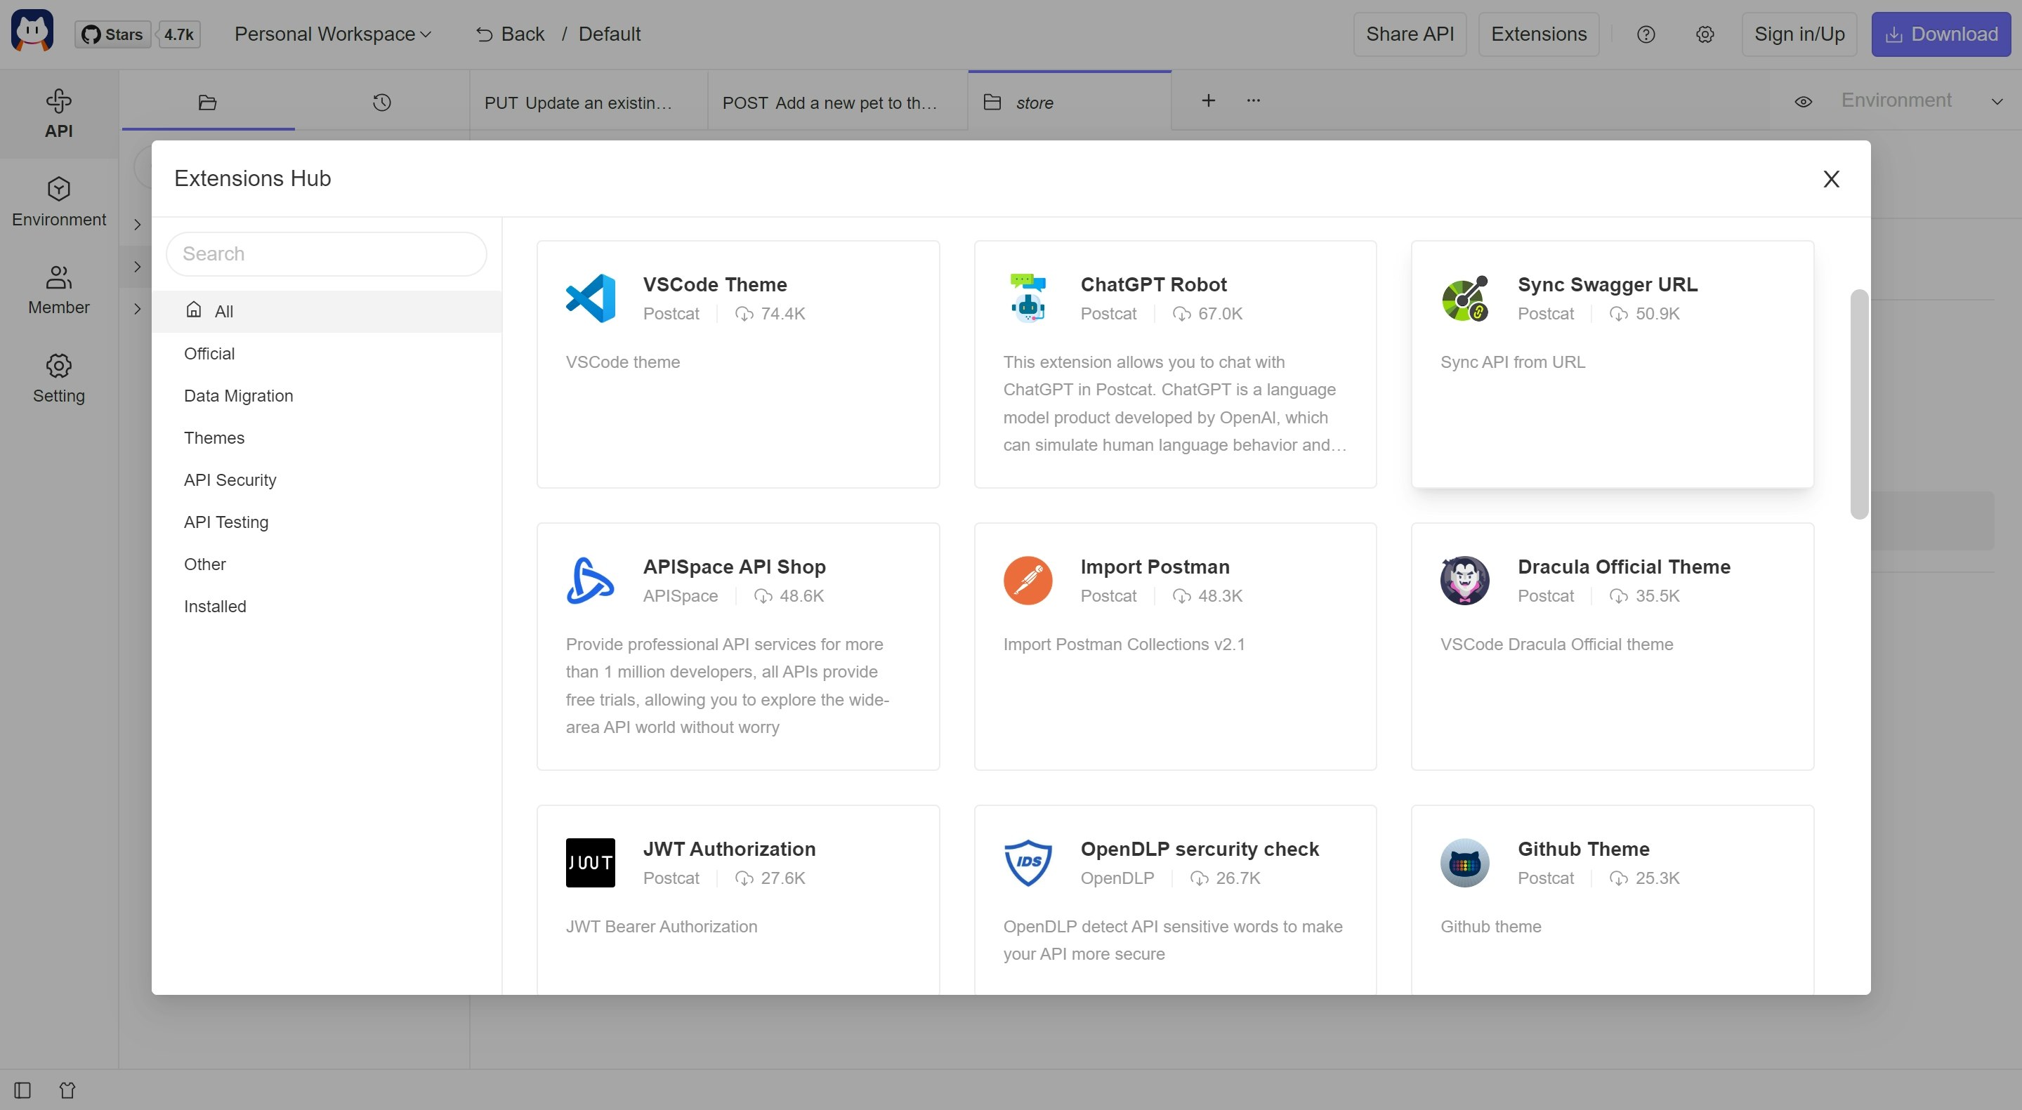Open the help question mark icon
Image resolution: width=2022 pixels, height=1110 pixels.
[1646, 34]
